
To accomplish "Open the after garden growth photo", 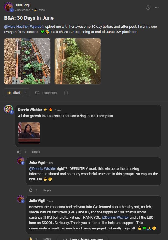I will pos(78,61).
